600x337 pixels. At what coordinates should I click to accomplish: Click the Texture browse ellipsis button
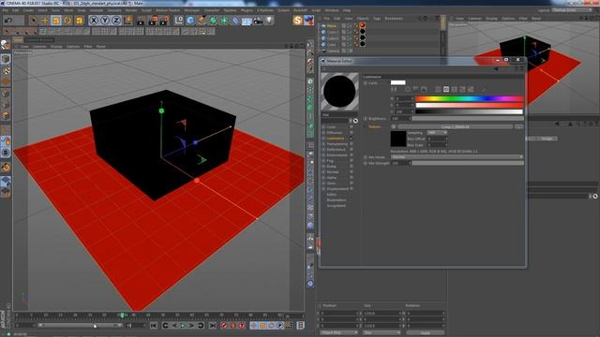pos(518,126)
